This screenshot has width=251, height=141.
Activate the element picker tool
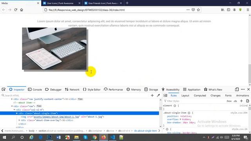(x=4, y=90)
